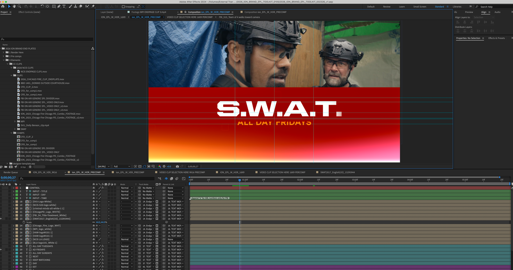Click the red label swatch of CONTROL layer
513x270 pixels.
point(17,188)
